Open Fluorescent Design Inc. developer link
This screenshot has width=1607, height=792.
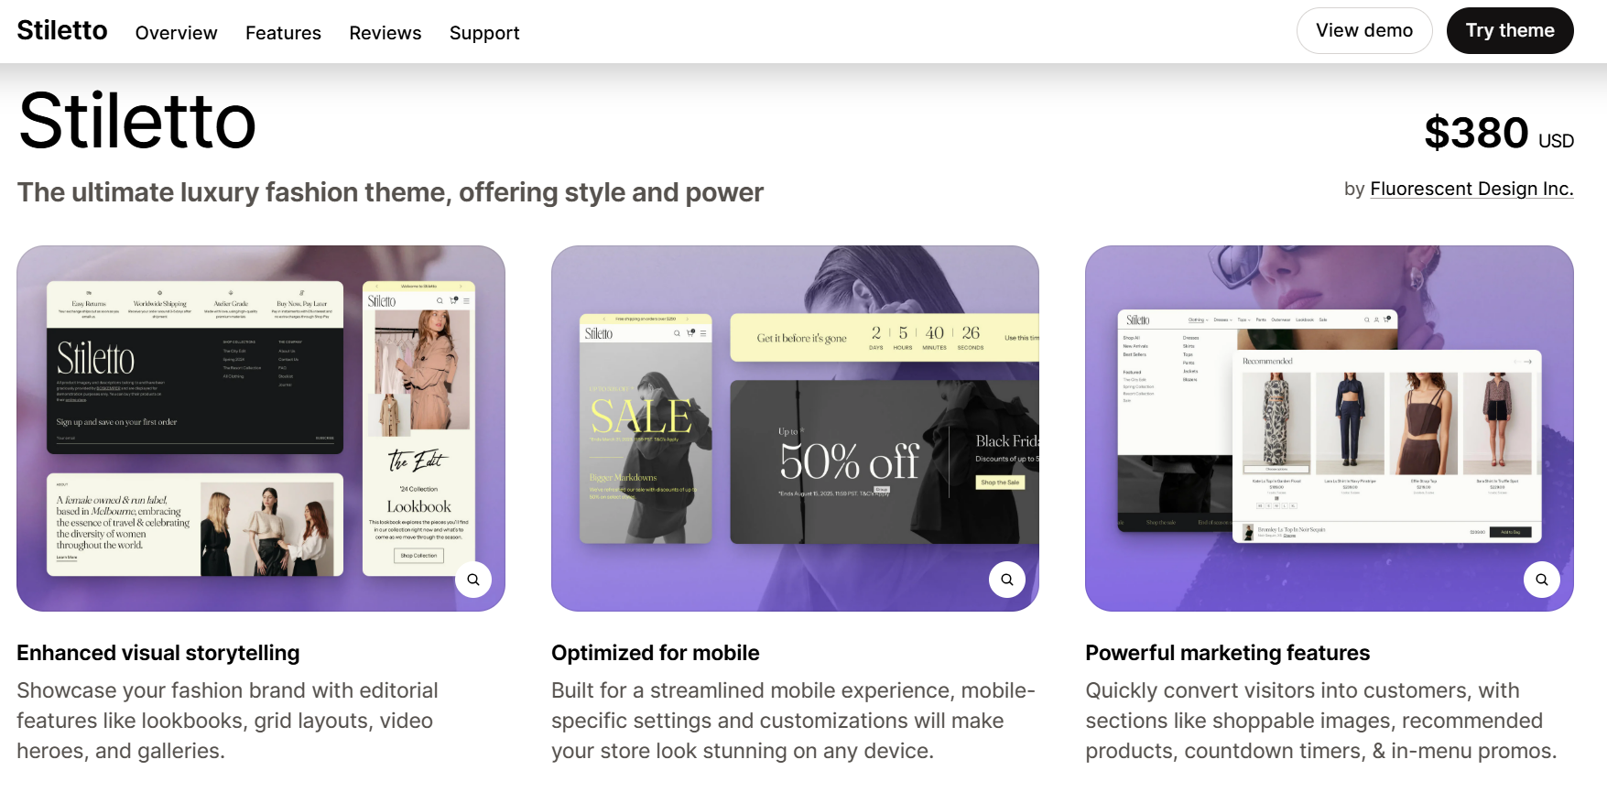point(1471,189)
